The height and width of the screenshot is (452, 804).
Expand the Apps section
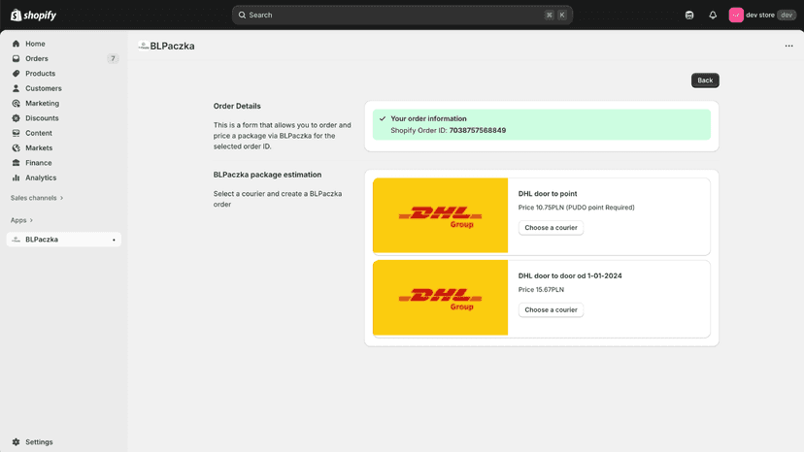click(x=21, y=220)
